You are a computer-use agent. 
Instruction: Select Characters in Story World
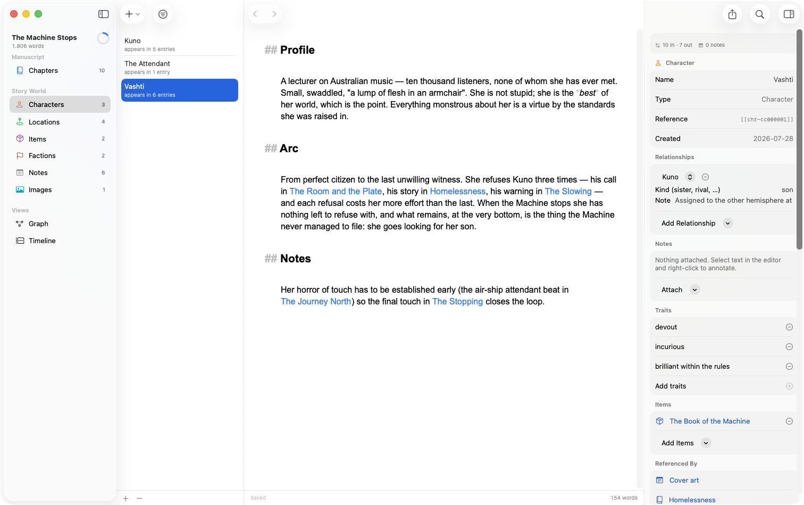60,104
